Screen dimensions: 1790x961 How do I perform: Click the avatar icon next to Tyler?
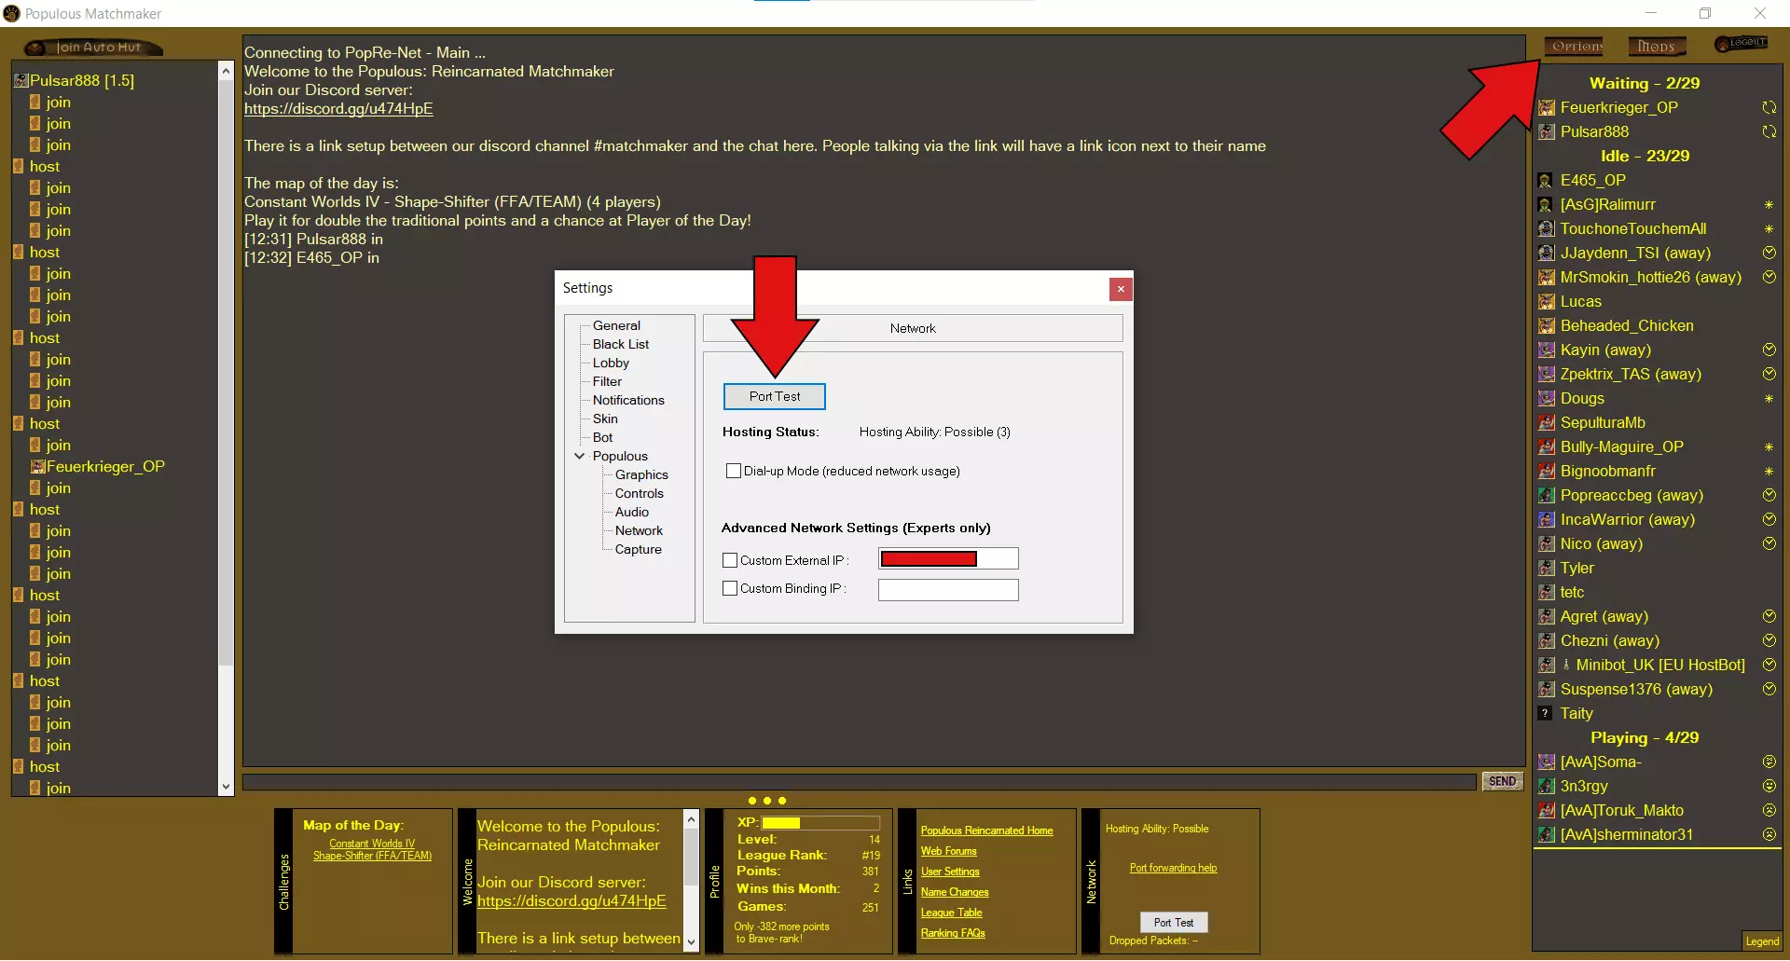(x=1546, y=569)
